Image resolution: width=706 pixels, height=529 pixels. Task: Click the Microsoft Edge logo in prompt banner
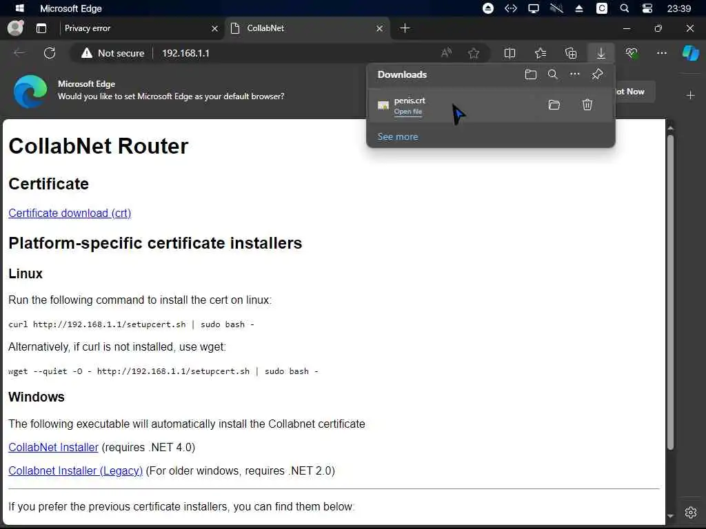30,92
